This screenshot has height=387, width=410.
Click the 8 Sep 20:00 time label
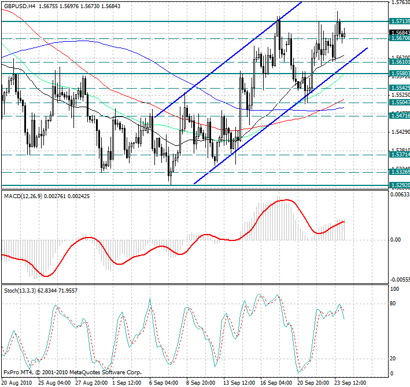[201, 383]
